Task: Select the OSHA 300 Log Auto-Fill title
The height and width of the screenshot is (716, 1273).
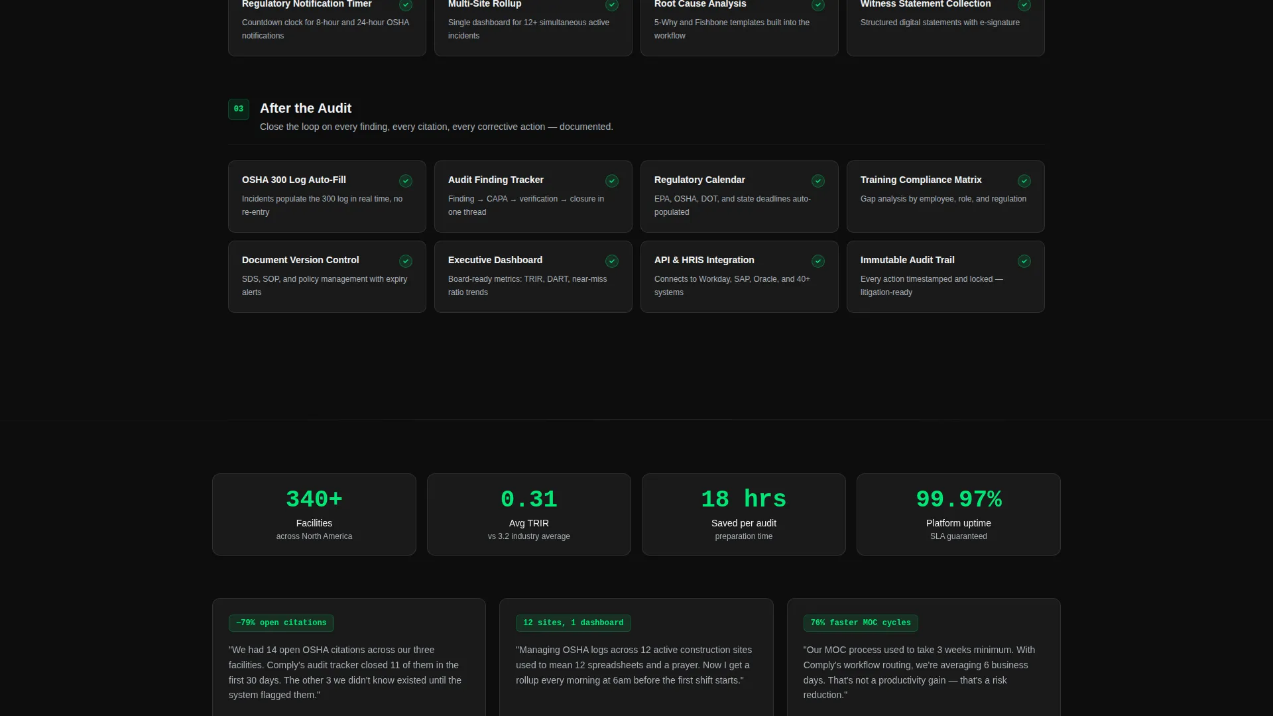Action: click(294, 180)
